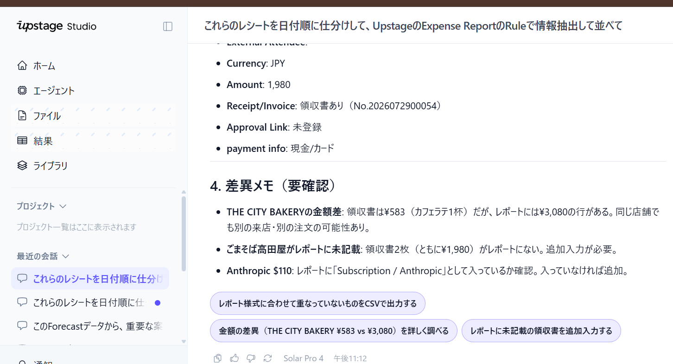Click the Upstage Studio logo
The image size is (673, 364).
point(57,26)
